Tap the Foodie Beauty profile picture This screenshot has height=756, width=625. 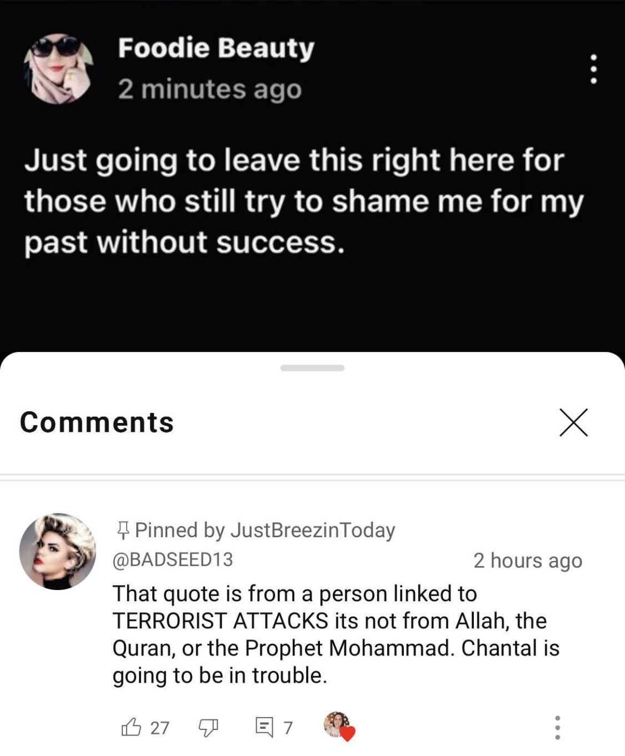(58, 69)
